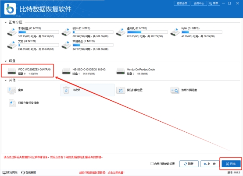Open the 超级会员 menu button
This screenshot has height=176, width=243.
(182, 3)
